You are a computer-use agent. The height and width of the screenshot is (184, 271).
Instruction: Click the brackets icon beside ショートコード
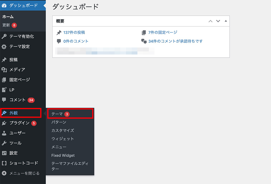(x=4, y=163)
